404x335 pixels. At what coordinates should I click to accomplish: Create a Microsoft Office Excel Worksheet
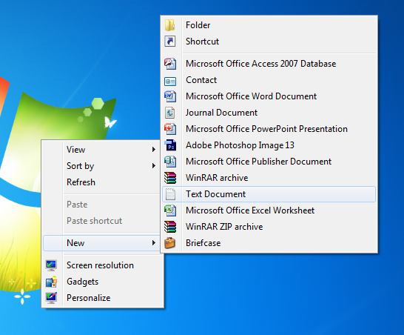269,210
